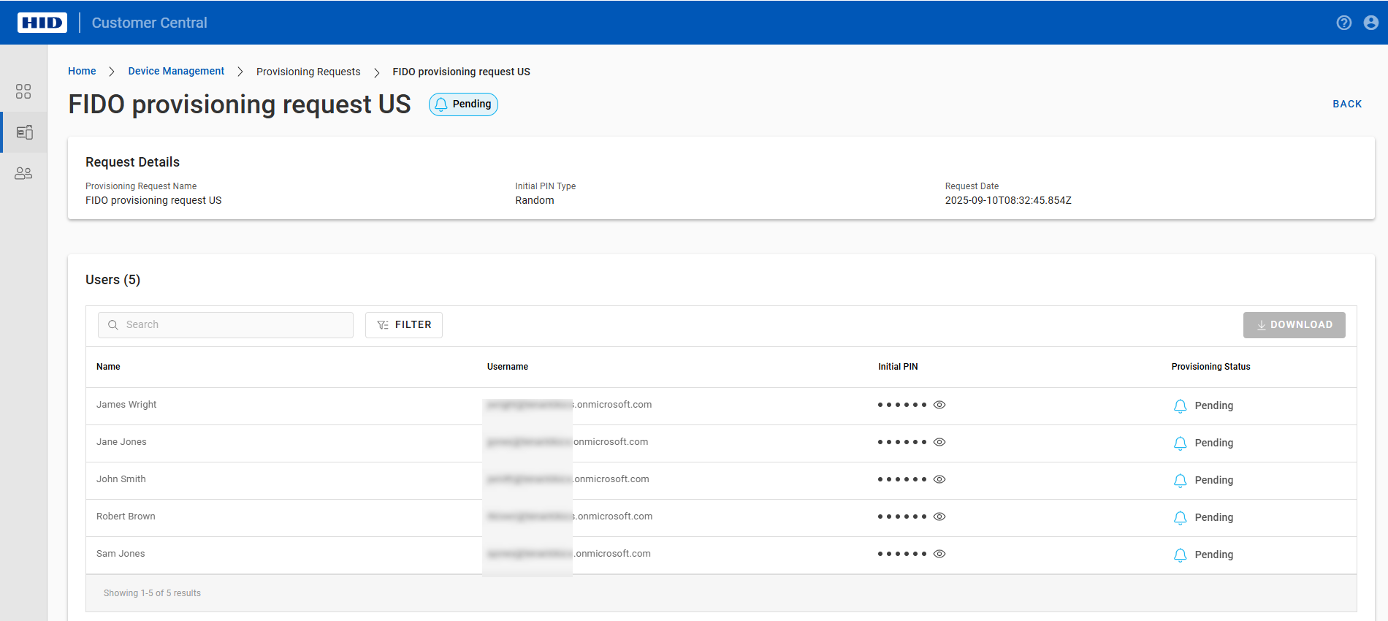Select the Device Management sidebar icon
Viewport: 1388px width, 621px height.
(24, 132)
